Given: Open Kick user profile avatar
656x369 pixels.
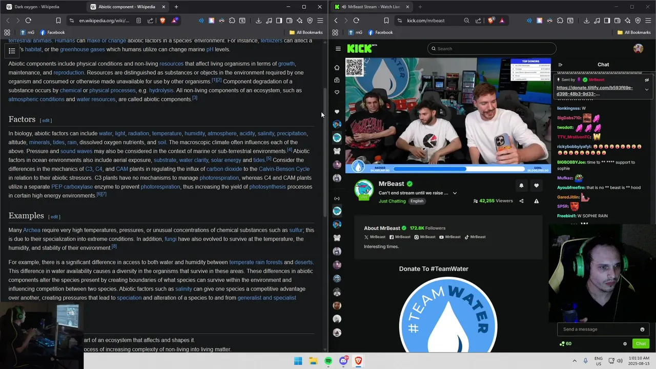Looking at the screenshot, I should tap(638, 49).
